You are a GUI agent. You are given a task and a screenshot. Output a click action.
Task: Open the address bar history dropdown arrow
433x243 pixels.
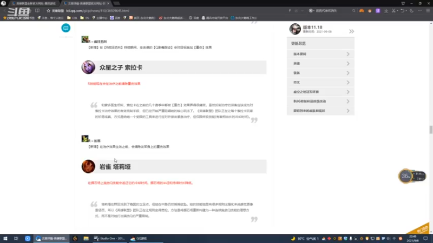[x=303, y=11]
